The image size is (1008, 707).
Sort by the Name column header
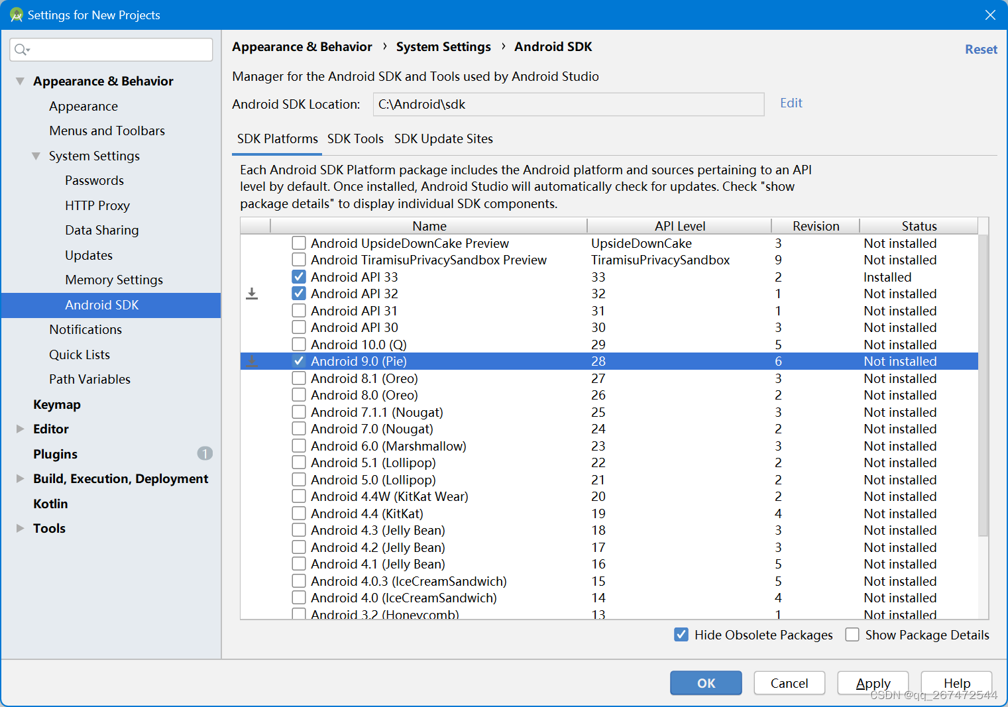[429, 226]
